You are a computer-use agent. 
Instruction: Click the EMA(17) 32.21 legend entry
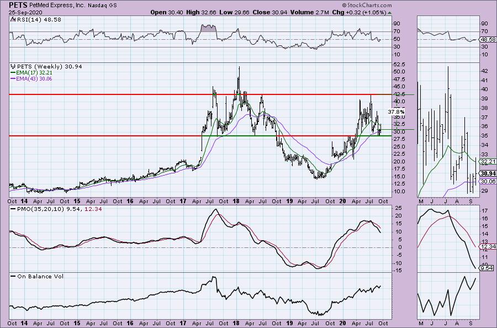[31, 72]
